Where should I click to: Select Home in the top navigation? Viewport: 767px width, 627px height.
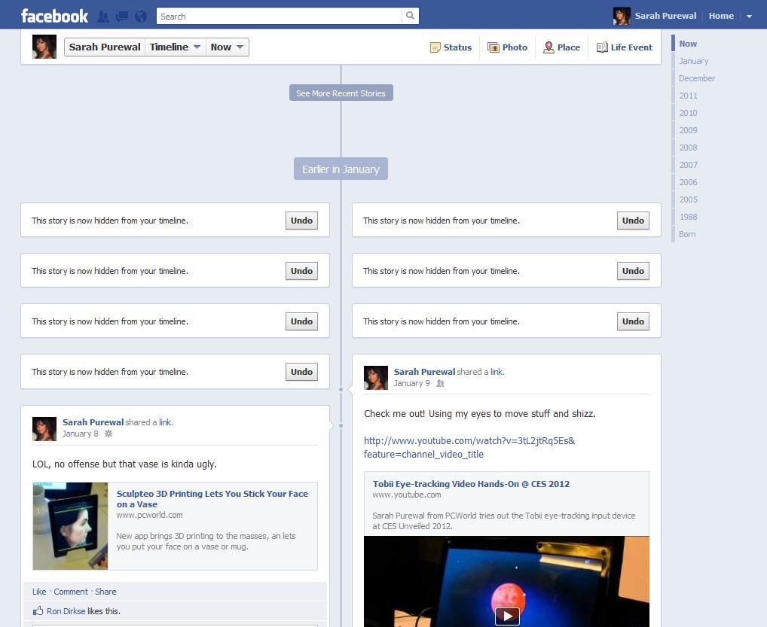point(720,15)
